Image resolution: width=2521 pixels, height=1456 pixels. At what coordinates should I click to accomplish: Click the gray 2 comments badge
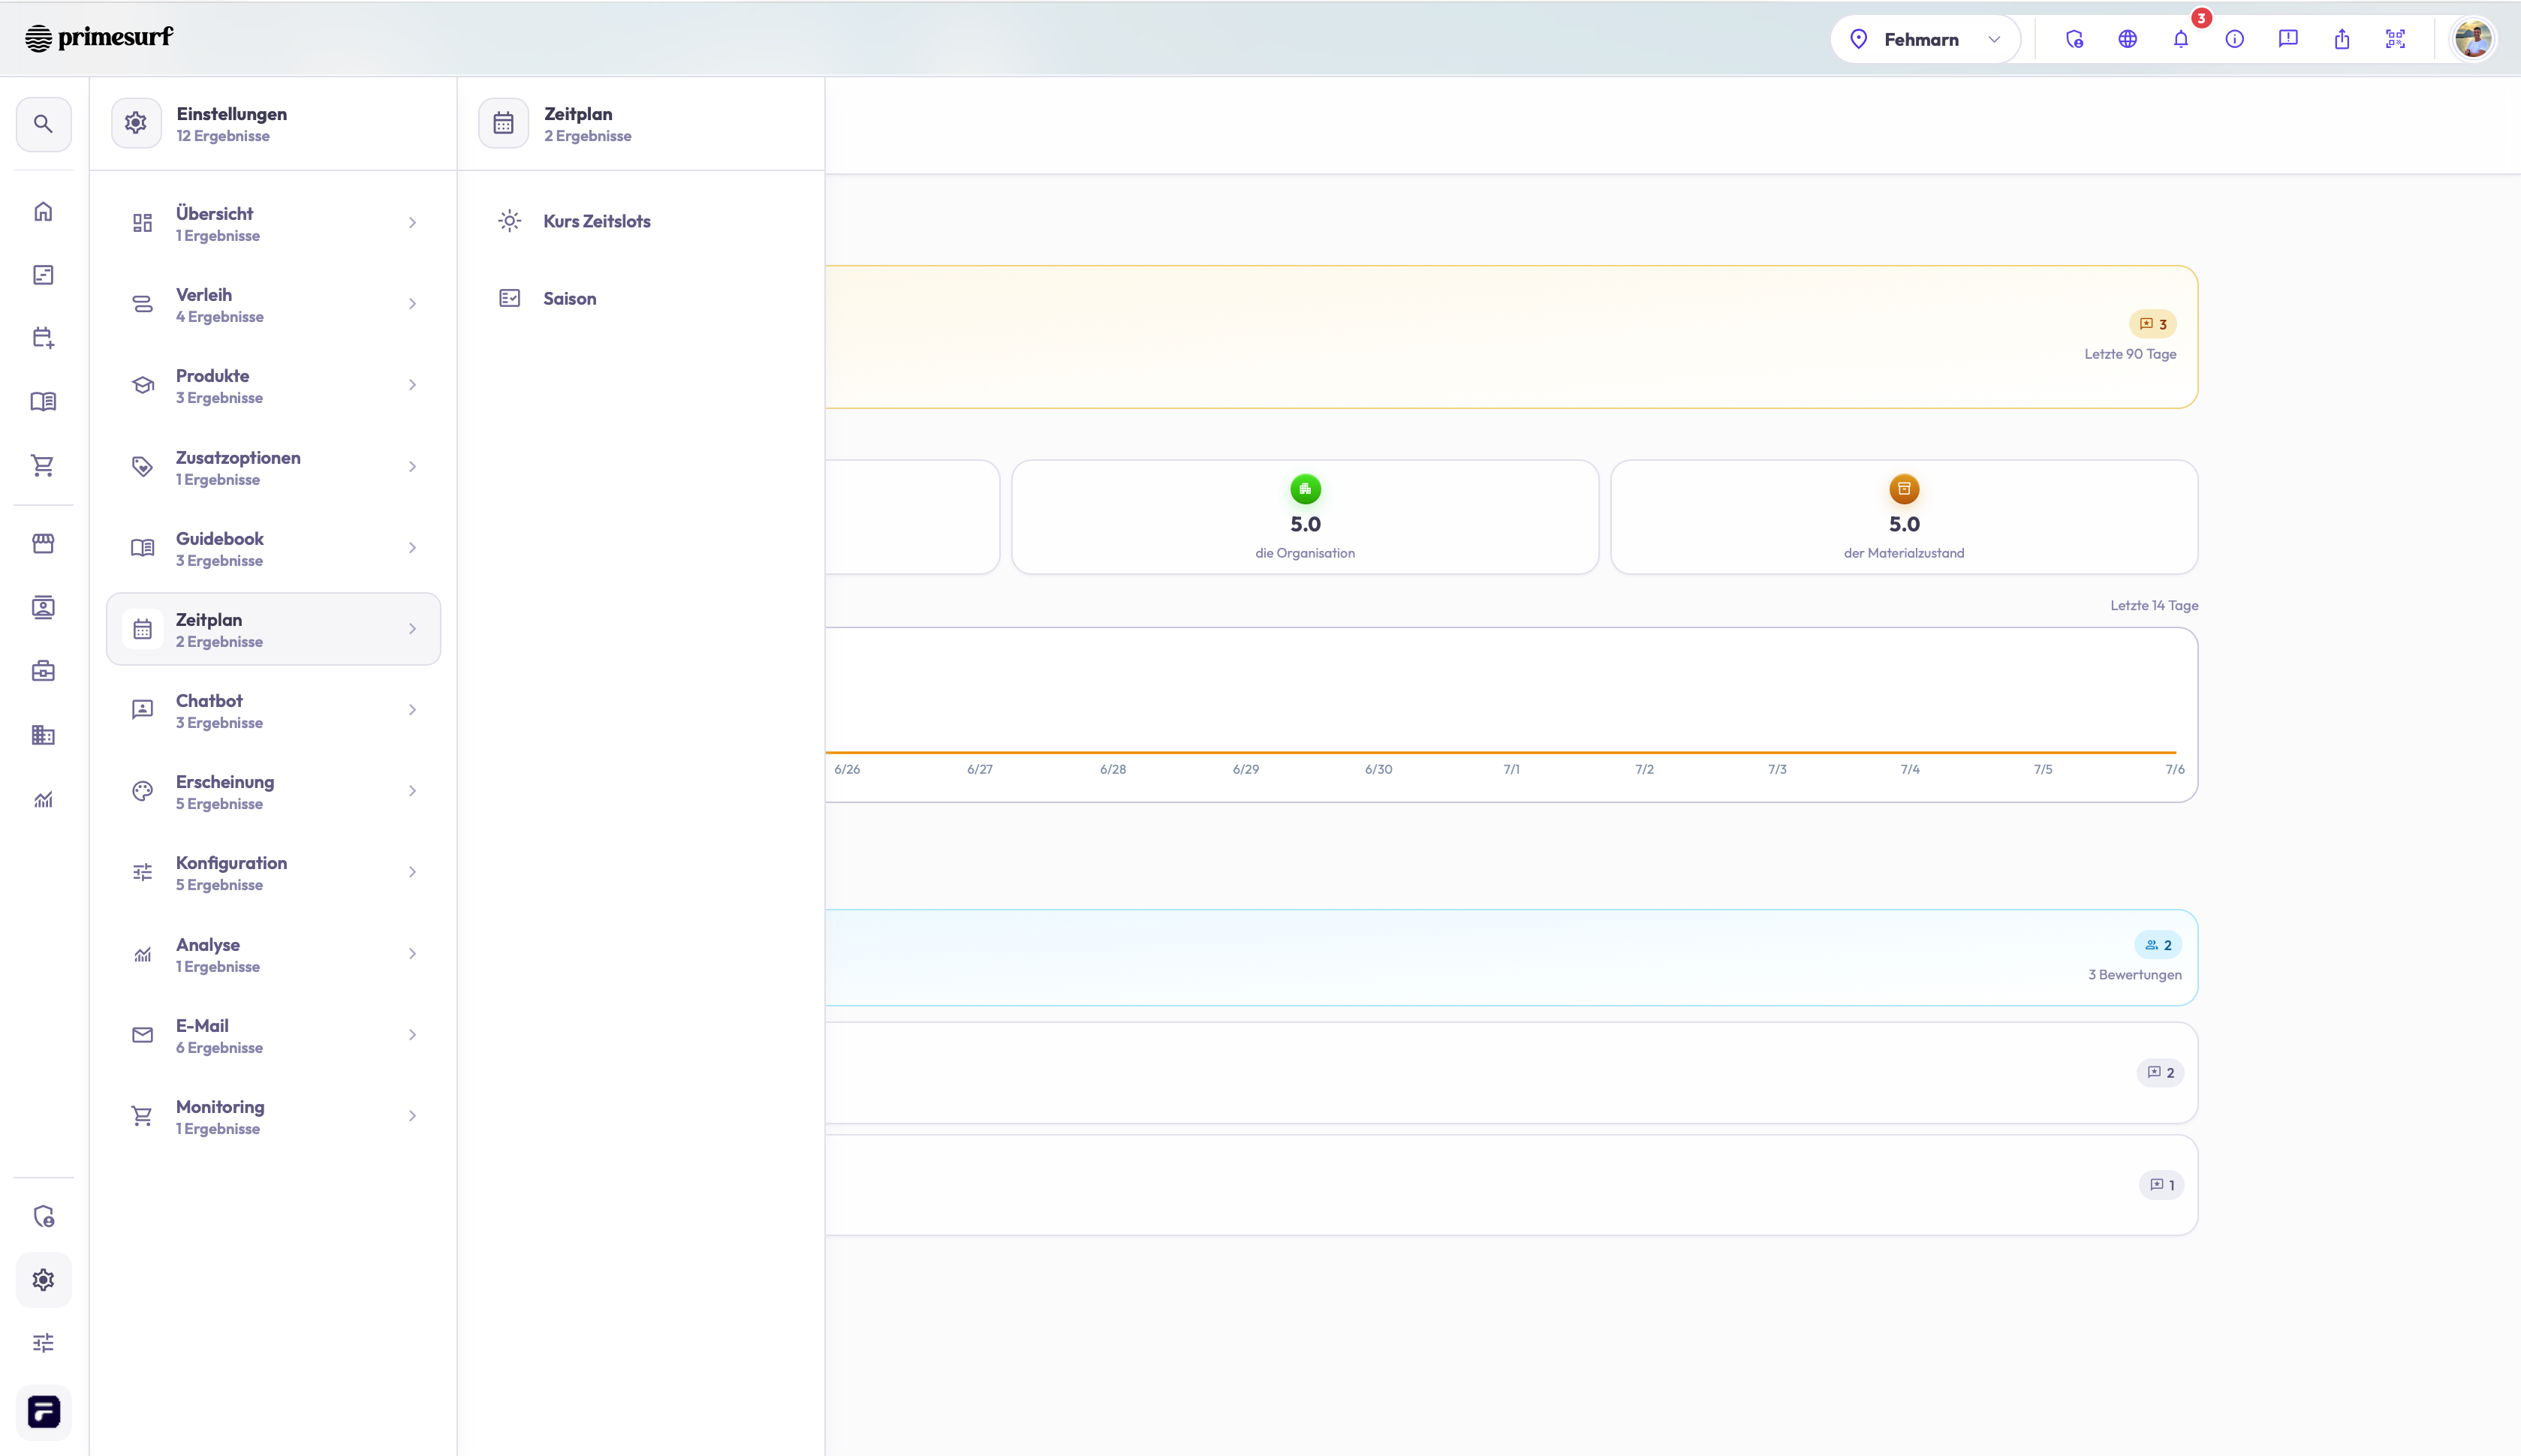point(2160,1072)
